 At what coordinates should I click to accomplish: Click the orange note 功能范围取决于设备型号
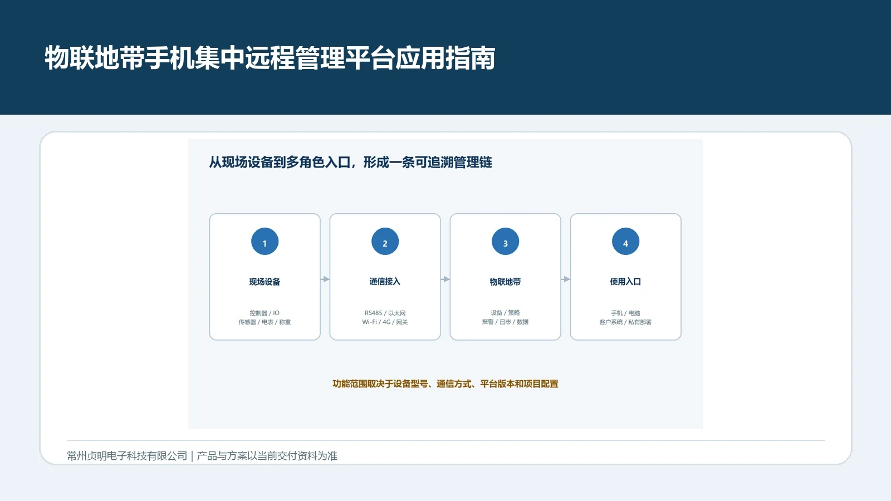coord(380,384)
